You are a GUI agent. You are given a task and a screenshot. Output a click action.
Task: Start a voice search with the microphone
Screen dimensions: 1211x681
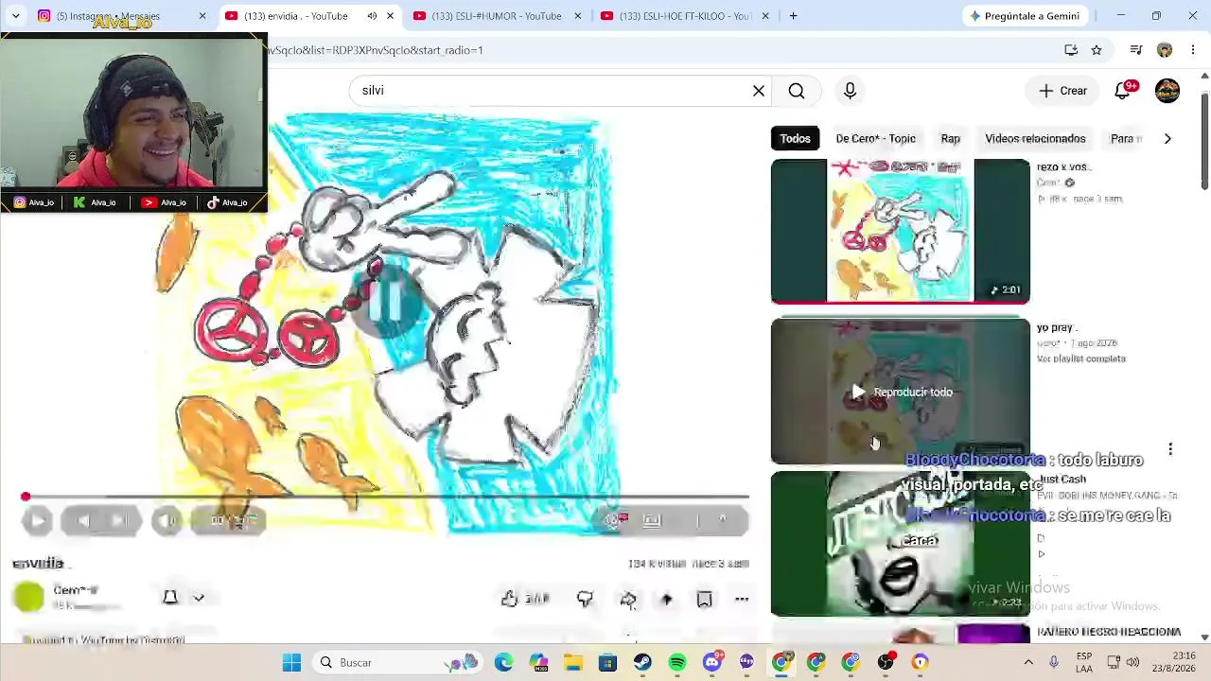coord(850,91)
